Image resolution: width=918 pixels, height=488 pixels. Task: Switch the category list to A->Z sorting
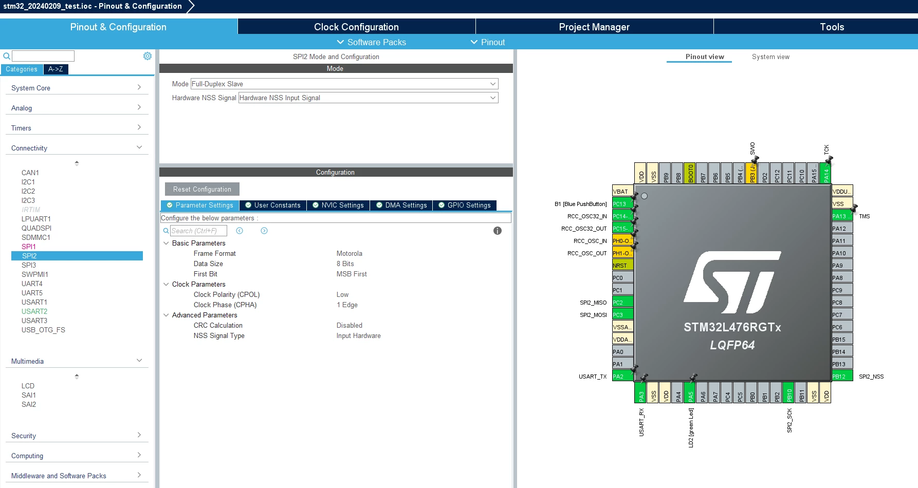(x=56, y=69)
